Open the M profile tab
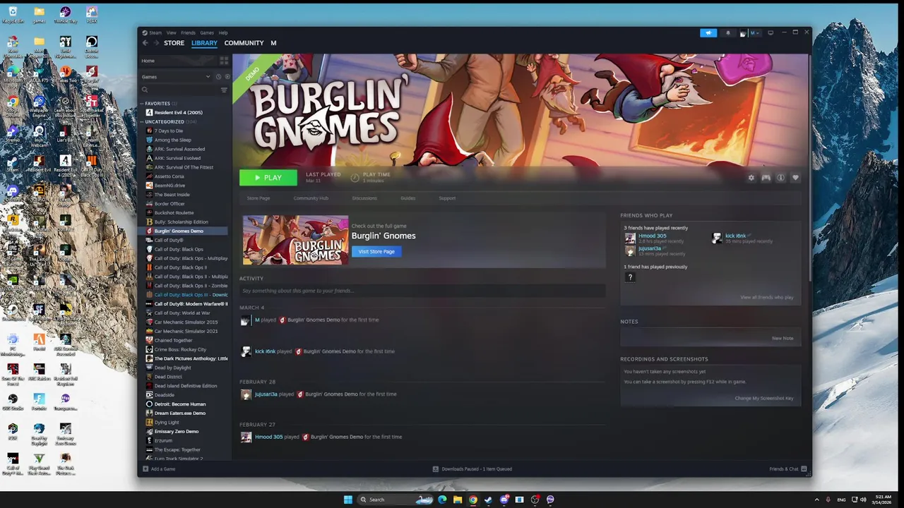This screenshot has width=904, height=508. pos(273,43)
